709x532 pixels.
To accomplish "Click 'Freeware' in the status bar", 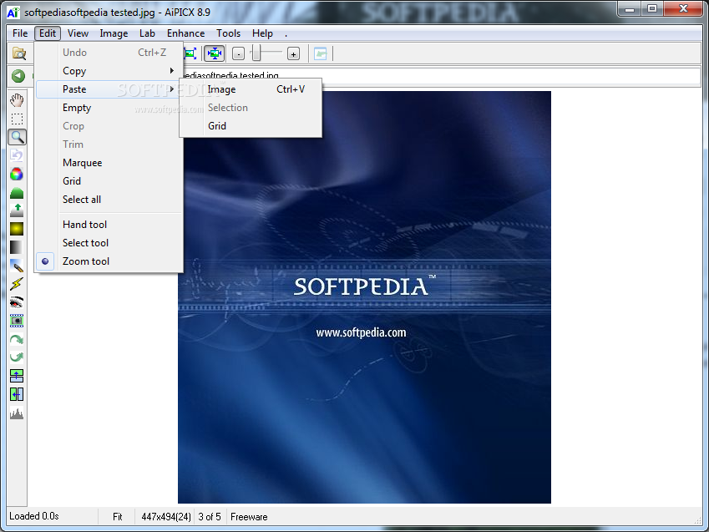I will click(249, 517).
